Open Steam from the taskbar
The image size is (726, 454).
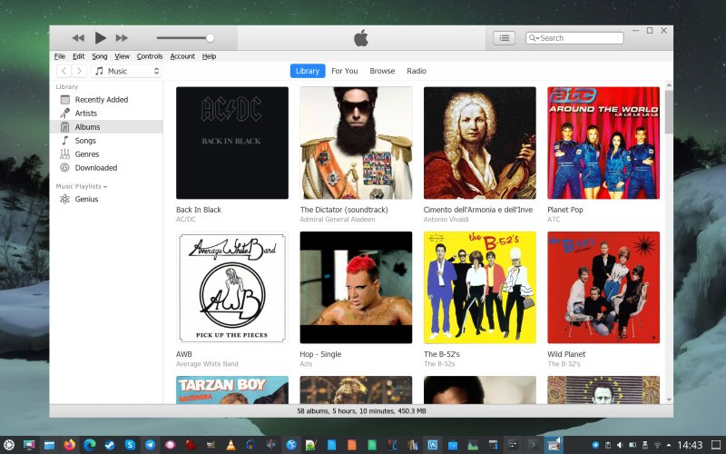tap(110, 445)
